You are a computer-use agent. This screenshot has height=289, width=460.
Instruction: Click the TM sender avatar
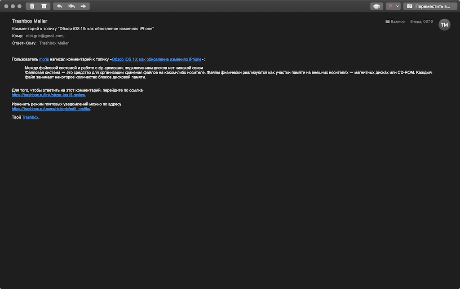(444, 25)
